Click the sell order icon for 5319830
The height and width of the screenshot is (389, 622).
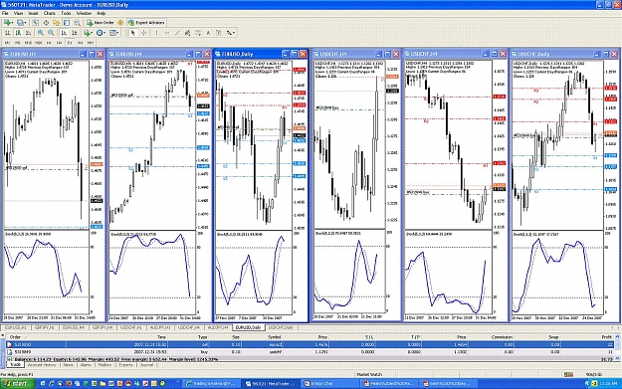(9, 344)
